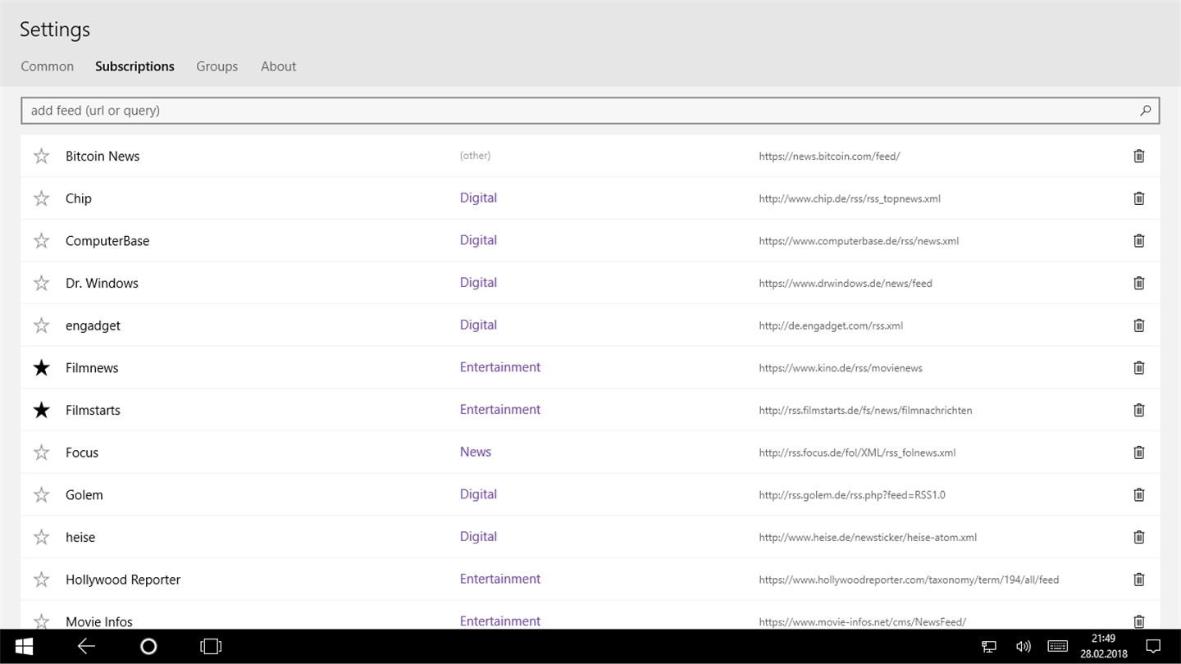
Task: Trash the Golem feed entry
Action: tap(1138, 494)
